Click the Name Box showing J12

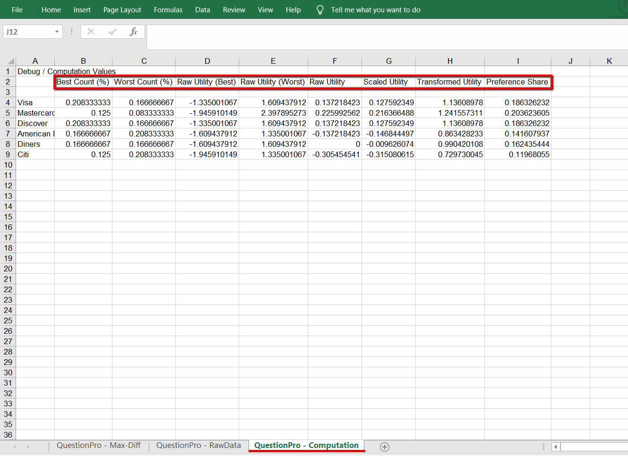coord(27,32)
